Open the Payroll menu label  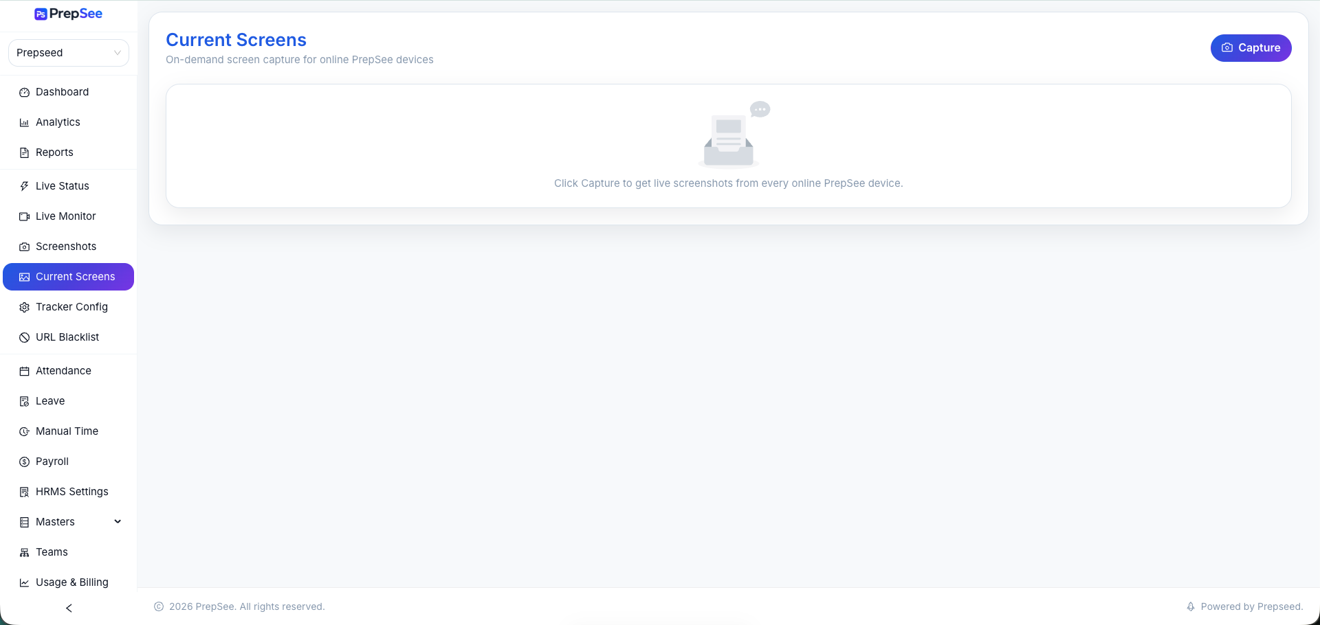point(52,462)
